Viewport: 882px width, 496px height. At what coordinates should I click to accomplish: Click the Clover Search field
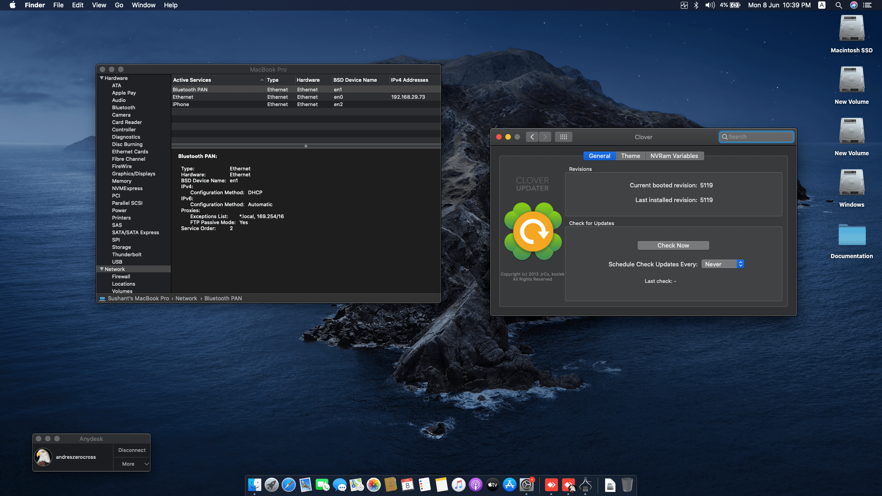756,137
